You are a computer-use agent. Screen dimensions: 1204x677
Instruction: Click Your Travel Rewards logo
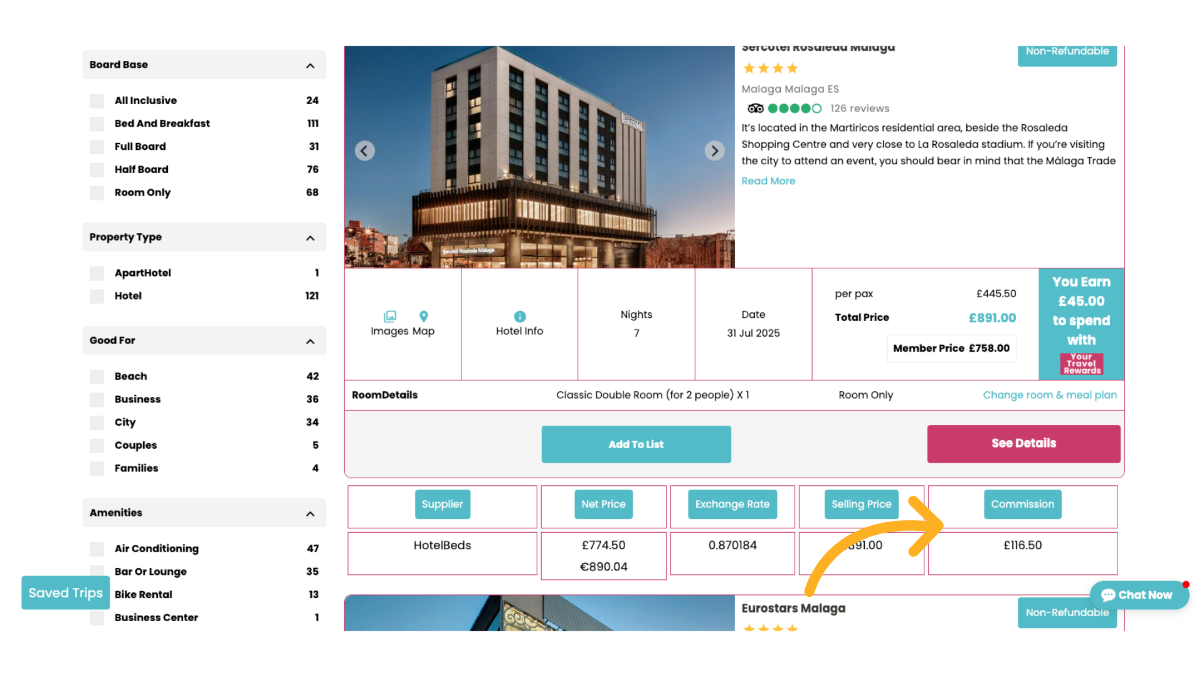(x=1081, y=364)
